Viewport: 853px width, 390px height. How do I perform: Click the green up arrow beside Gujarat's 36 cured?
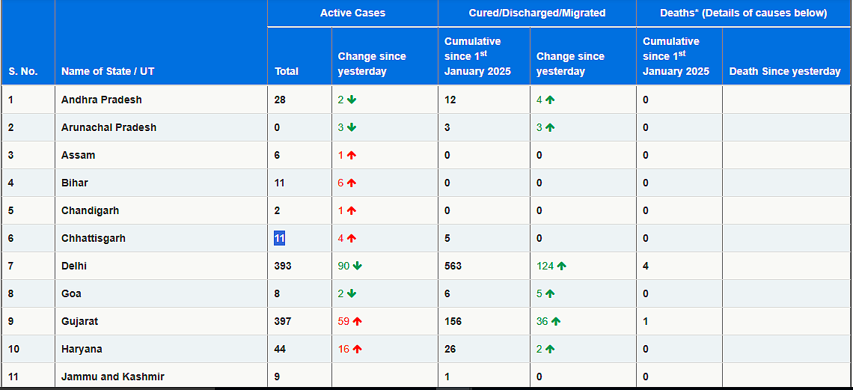(x=555, y=321)
